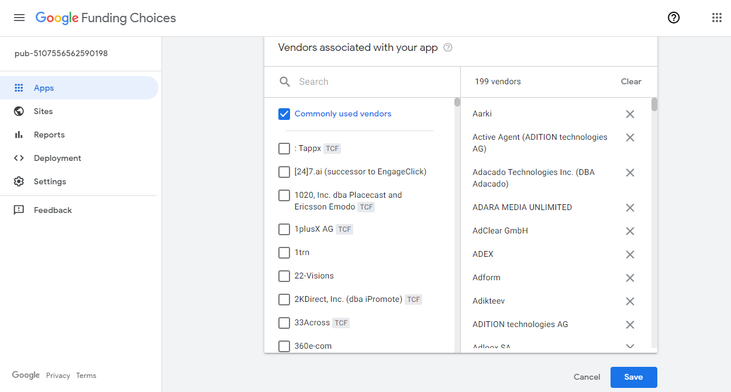731x392 pixels.
Task: Check the 33Across checkbox
Action: coord(284,323)
